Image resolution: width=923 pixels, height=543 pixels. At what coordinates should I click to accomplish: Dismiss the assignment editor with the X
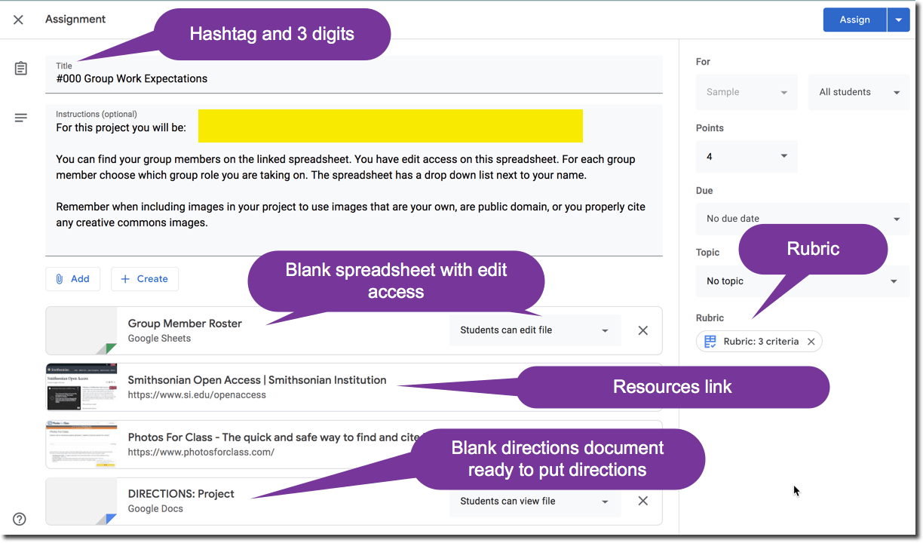(18, 19)
